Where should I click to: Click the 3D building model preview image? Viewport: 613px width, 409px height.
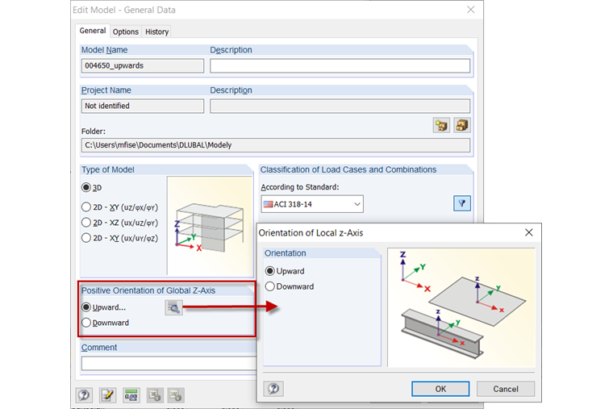pyautogui.click(x=210, y=226)
